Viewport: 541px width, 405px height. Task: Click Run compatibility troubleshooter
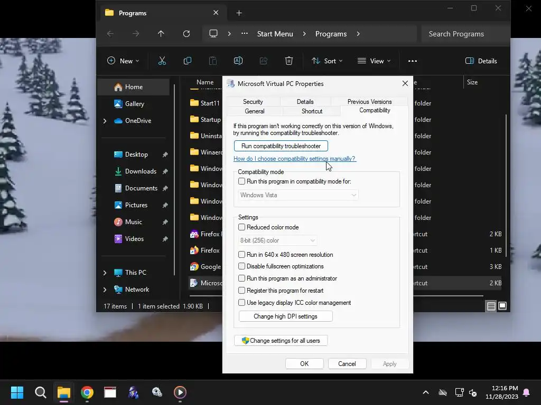click(x=281, y=146)
